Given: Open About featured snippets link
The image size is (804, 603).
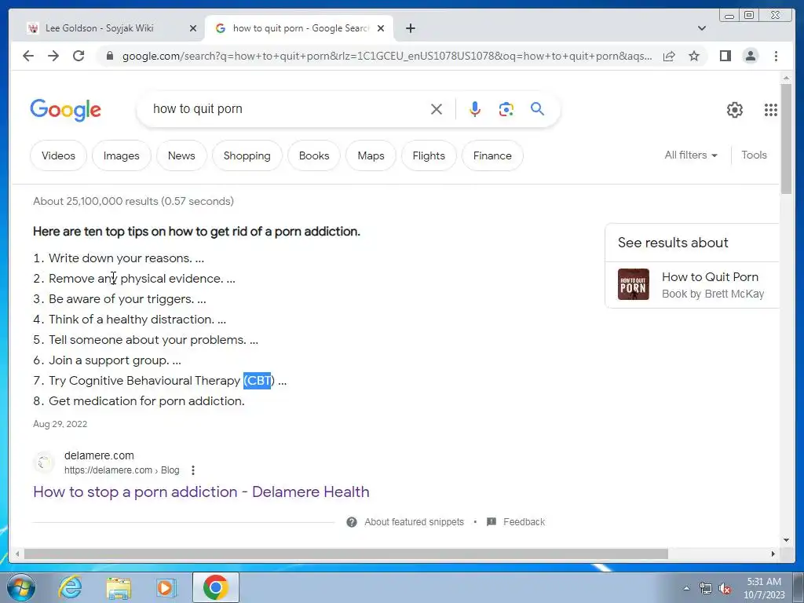Looking at the screenshot, I should click(x=414, y=522).
